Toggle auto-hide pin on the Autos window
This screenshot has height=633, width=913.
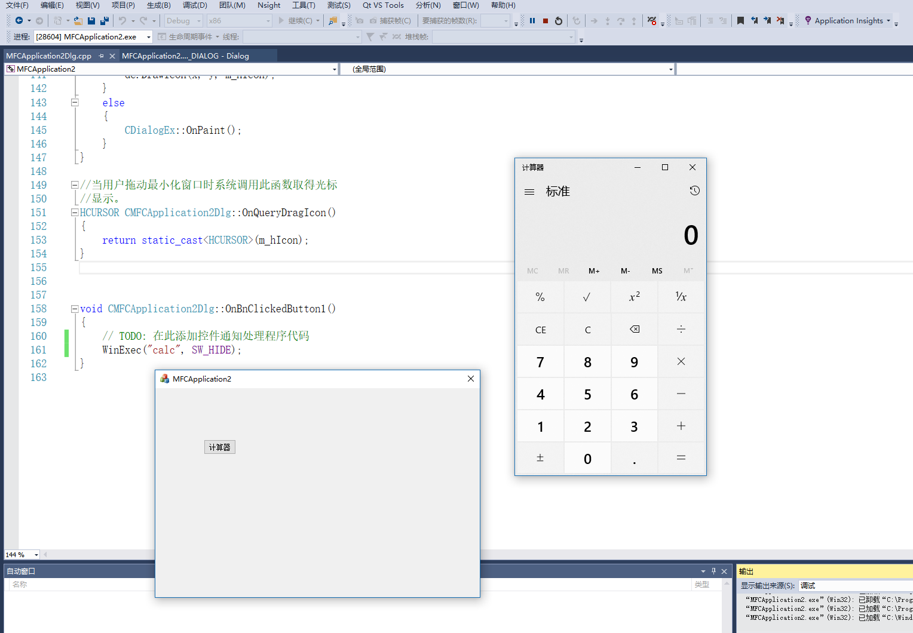click(713, 571)
